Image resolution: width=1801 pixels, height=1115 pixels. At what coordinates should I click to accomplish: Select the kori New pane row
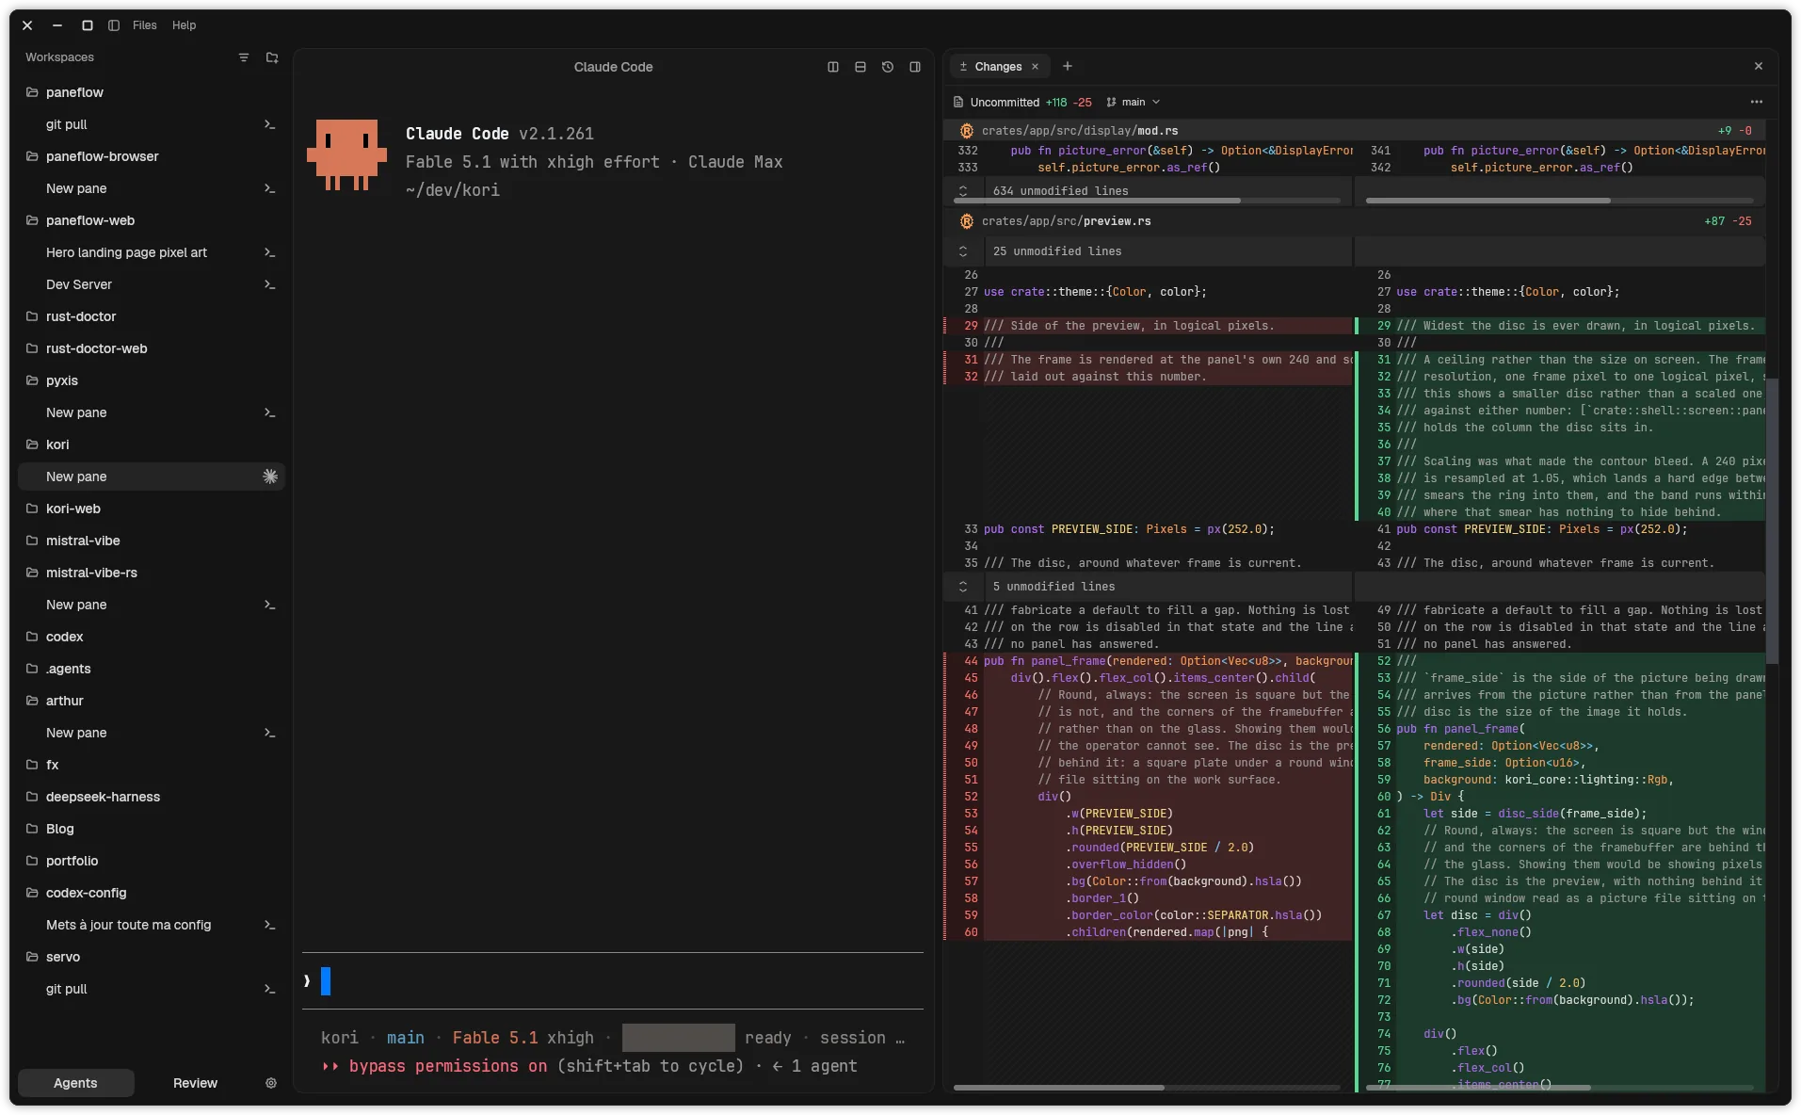[x=152, y=477]
